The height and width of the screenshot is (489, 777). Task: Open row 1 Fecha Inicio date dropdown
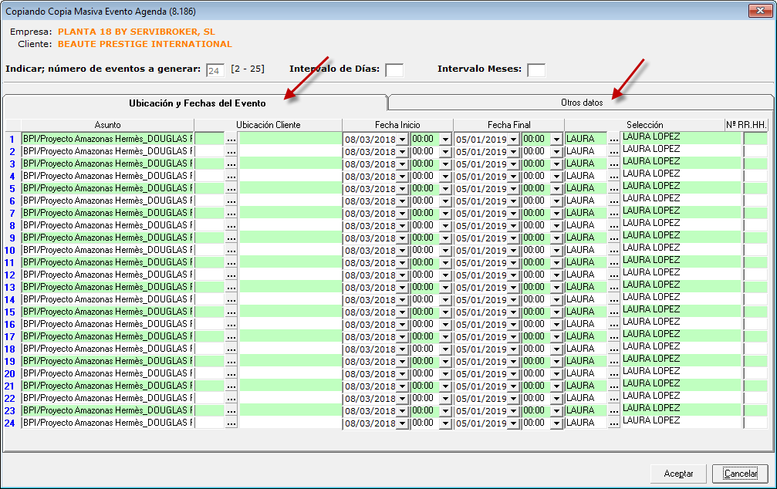[x=402, y=140]
